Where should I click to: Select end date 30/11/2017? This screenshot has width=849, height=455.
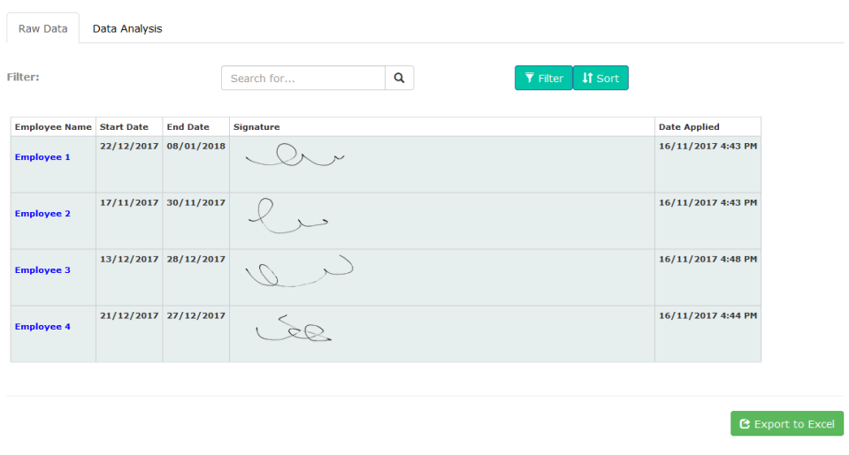196,203
